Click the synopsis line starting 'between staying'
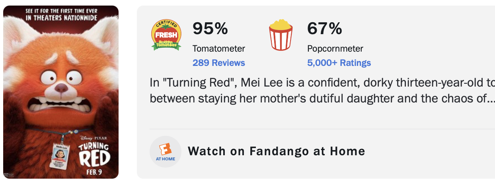 coord(318,99)
